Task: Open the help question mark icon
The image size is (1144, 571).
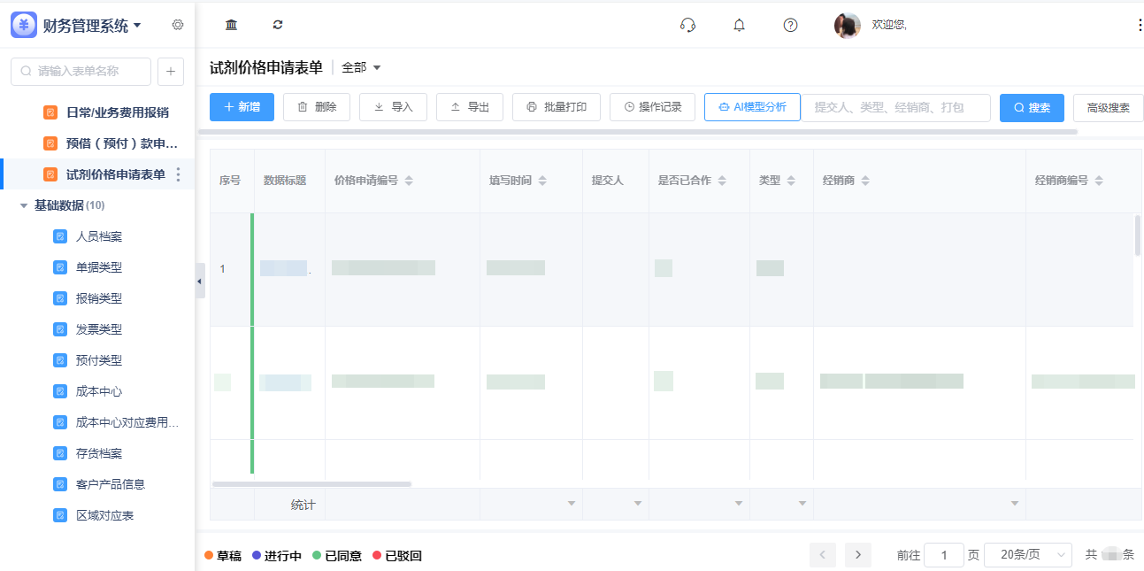Action: (x=790, y=25)
